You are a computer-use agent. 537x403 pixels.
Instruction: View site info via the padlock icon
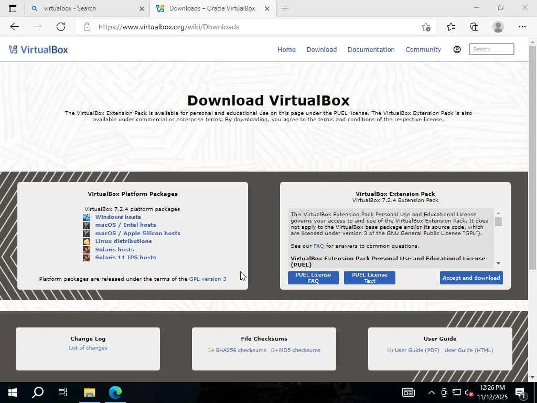(x=87, y=27)
